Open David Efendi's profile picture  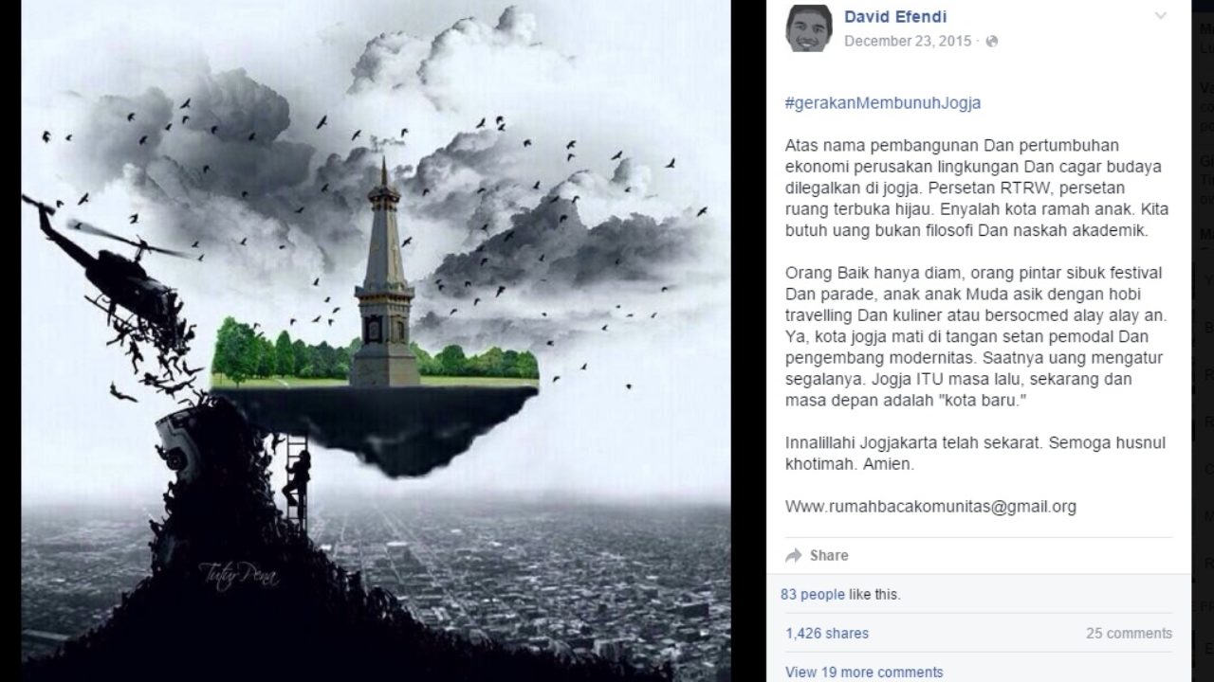pyautogui.click(x=808, y=27)
